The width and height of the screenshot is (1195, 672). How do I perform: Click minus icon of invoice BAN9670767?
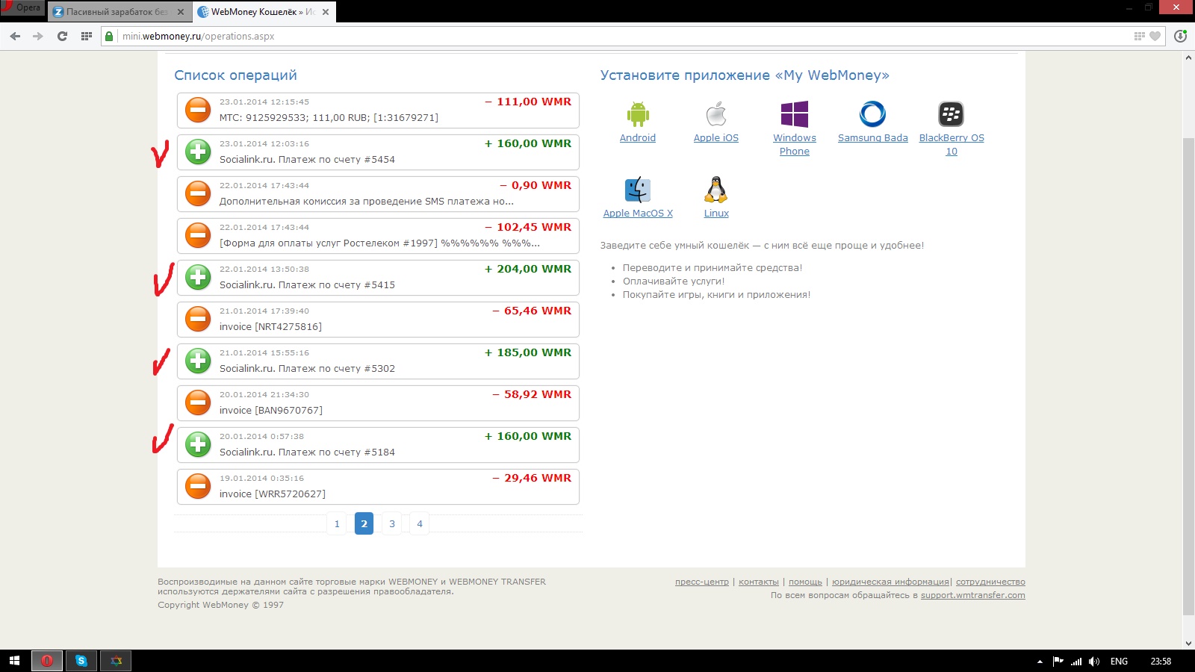point(198,402)
